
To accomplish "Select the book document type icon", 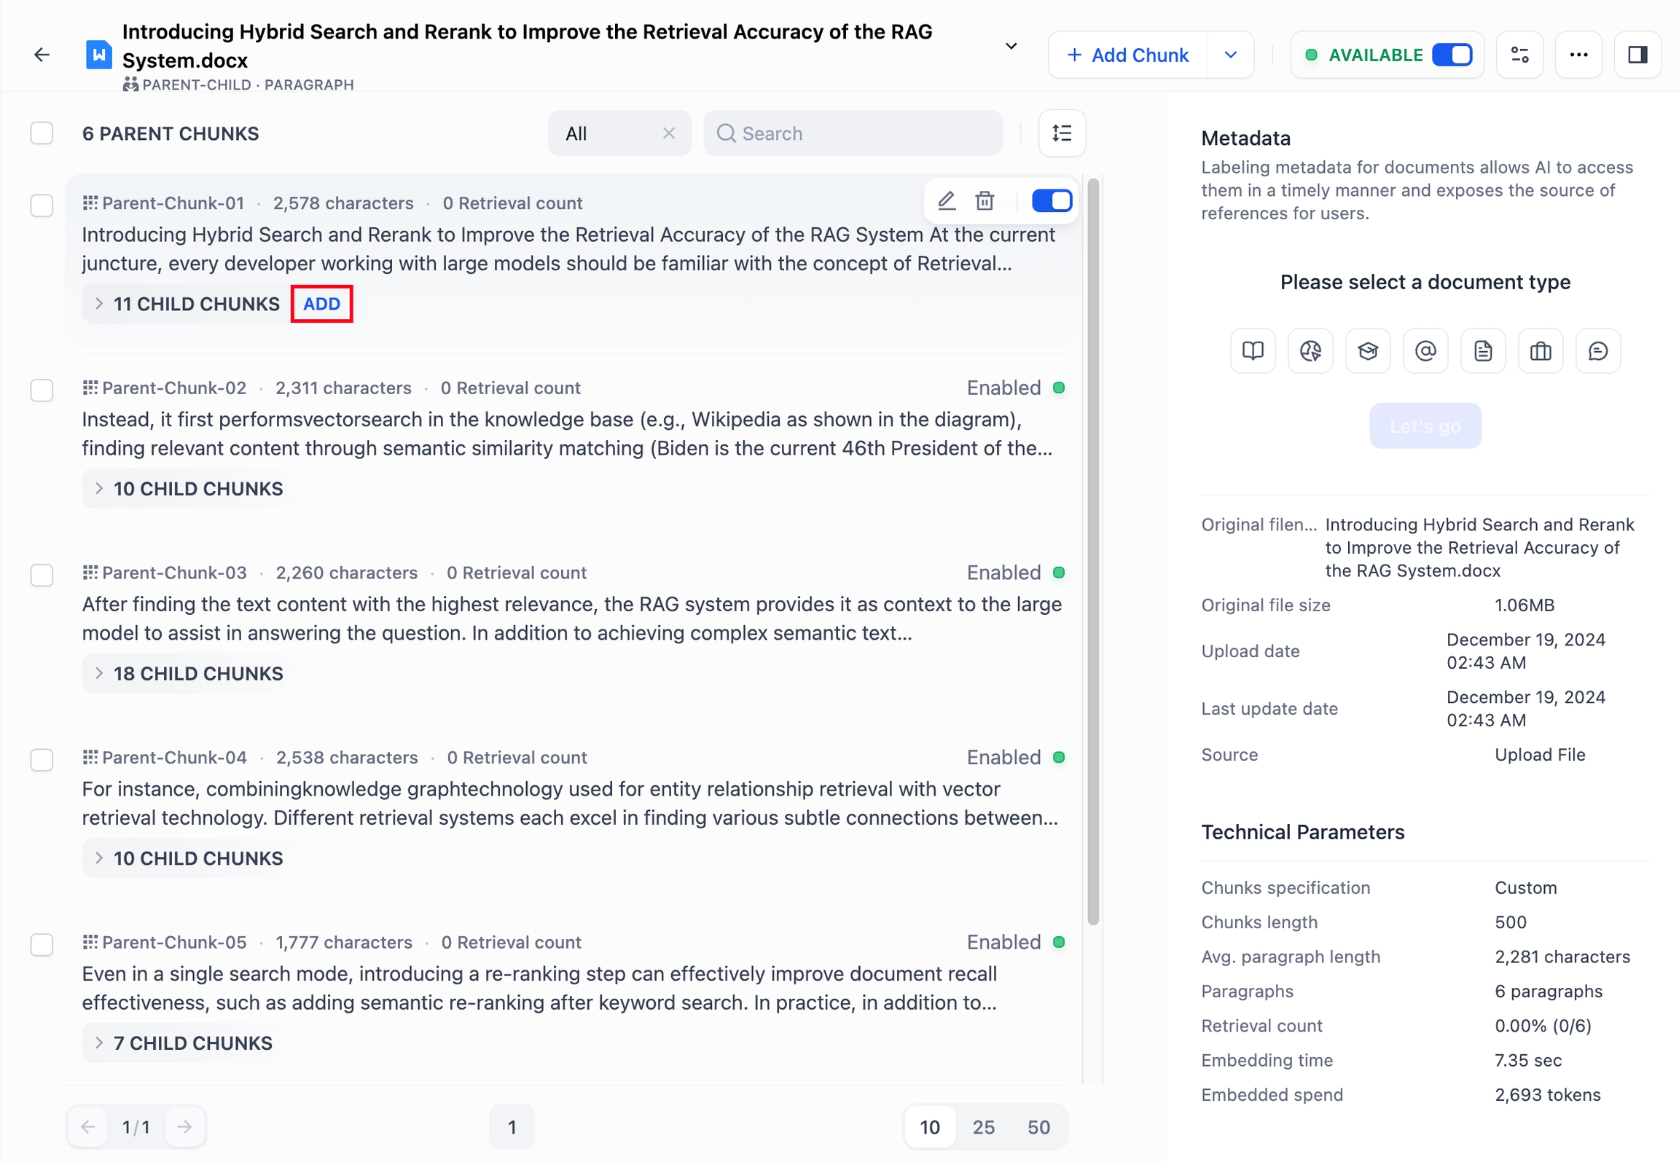I will [x=1253, y=351].
